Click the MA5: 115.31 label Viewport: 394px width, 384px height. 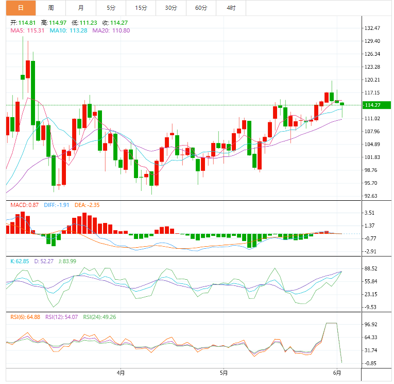pos(27,31)
